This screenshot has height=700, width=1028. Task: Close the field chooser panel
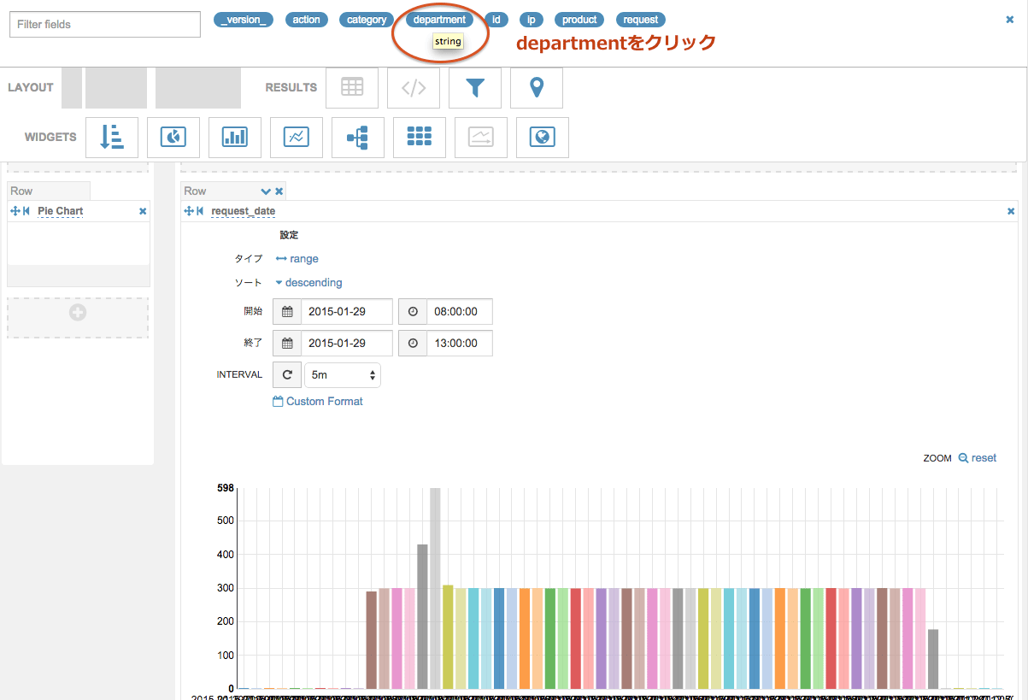[x=1010, y=19]
